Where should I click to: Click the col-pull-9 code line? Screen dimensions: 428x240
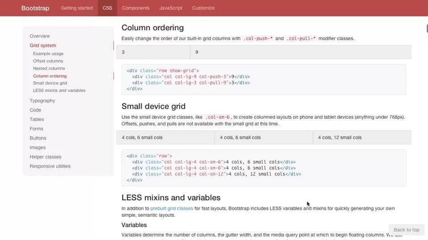(191, 83)
